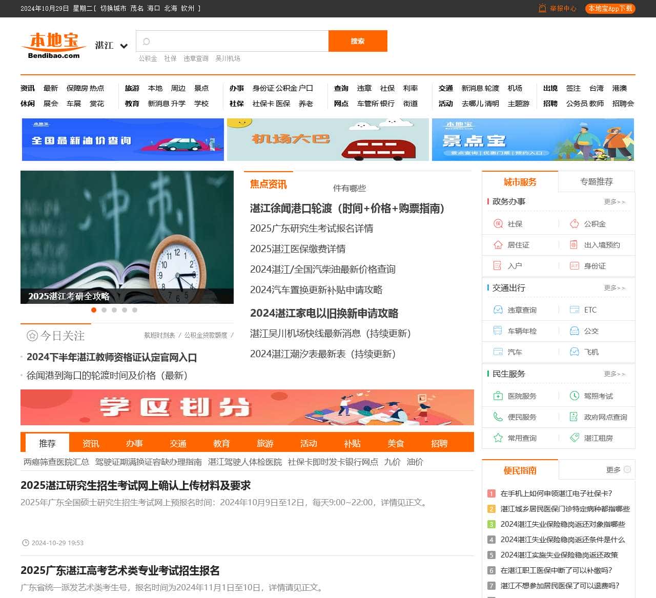The width and height of the screenshot is (656, 598).
Task: Open the 医院服务 icon
Action: 498,396
